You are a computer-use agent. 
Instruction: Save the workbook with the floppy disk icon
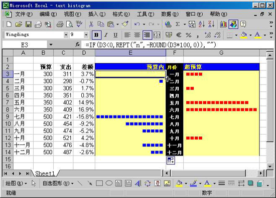29,24
